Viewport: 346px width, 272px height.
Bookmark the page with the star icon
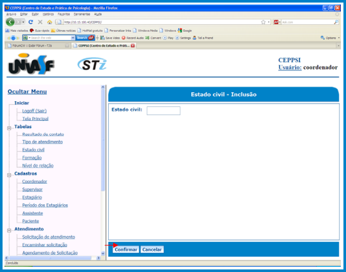point(263,22)
